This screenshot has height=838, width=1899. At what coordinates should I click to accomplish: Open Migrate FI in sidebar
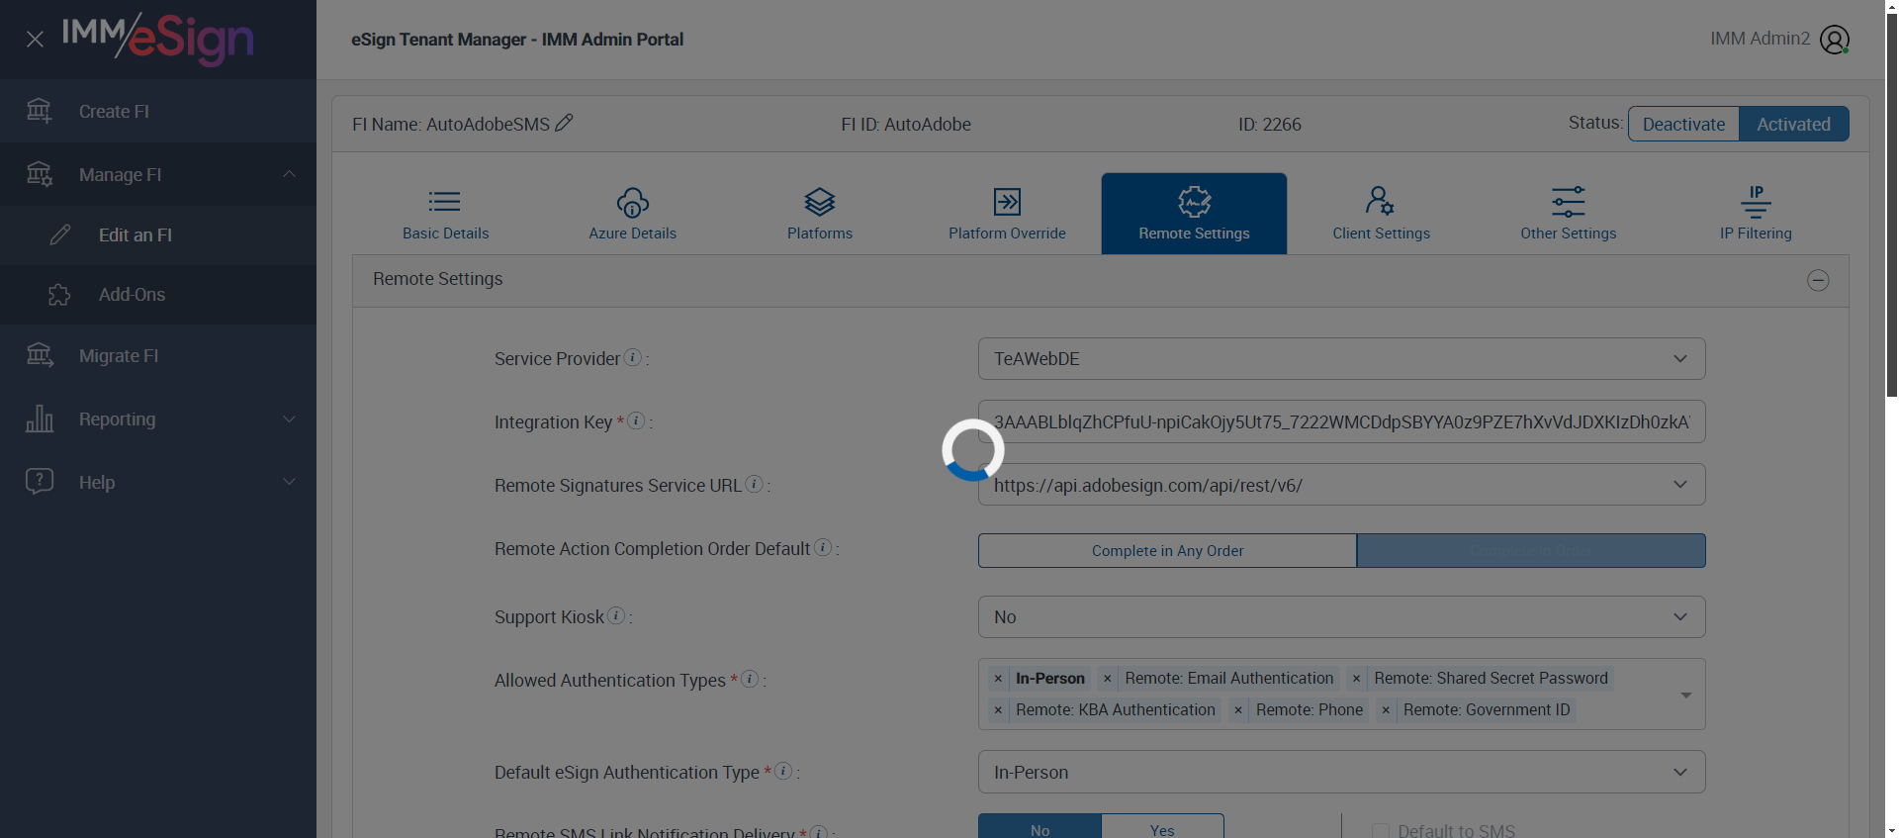tap(158, 356)
